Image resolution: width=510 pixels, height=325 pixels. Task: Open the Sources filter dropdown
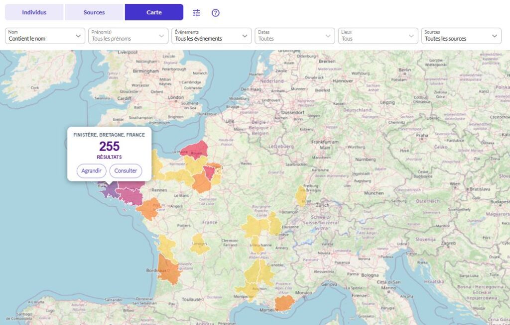tap(461, 36)
